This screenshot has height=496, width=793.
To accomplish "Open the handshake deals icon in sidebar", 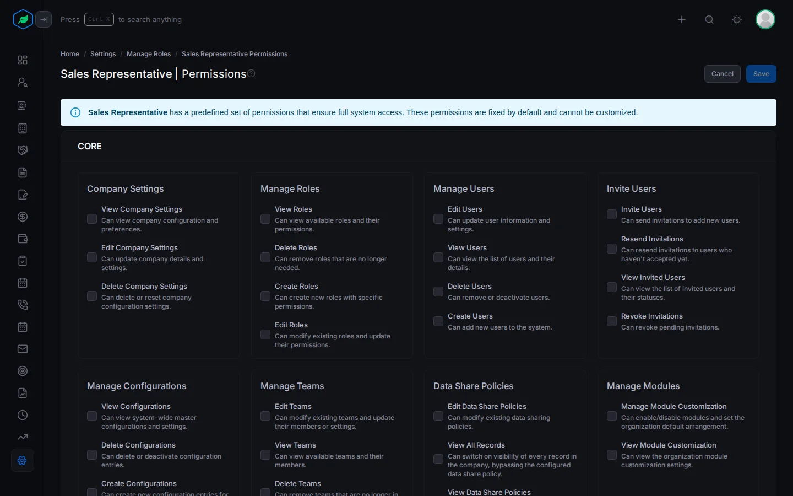I will (x=23, y=150).
